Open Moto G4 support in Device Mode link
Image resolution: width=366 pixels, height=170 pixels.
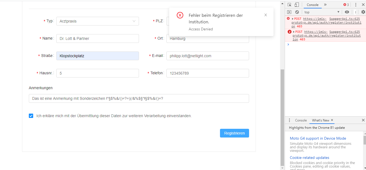tap(318, 138)
